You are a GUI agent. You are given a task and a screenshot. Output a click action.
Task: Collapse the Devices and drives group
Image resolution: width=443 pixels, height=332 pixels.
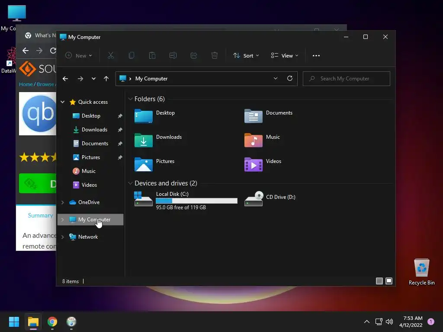point(130,183)
